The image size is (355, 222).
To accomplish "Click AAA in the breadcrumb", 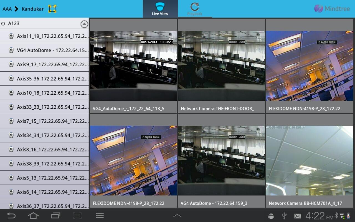I will click(7, 9).
